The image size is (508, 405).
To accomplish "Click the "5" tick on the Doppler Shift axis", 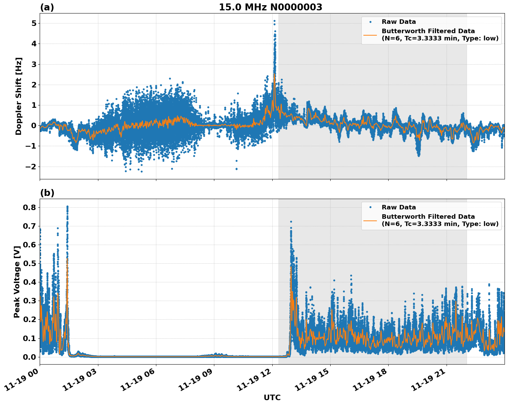I will click(x=34, y=23).
